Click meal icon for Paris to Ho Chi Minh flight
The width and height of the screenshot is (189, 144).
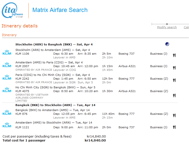click(x=174, y=80)
